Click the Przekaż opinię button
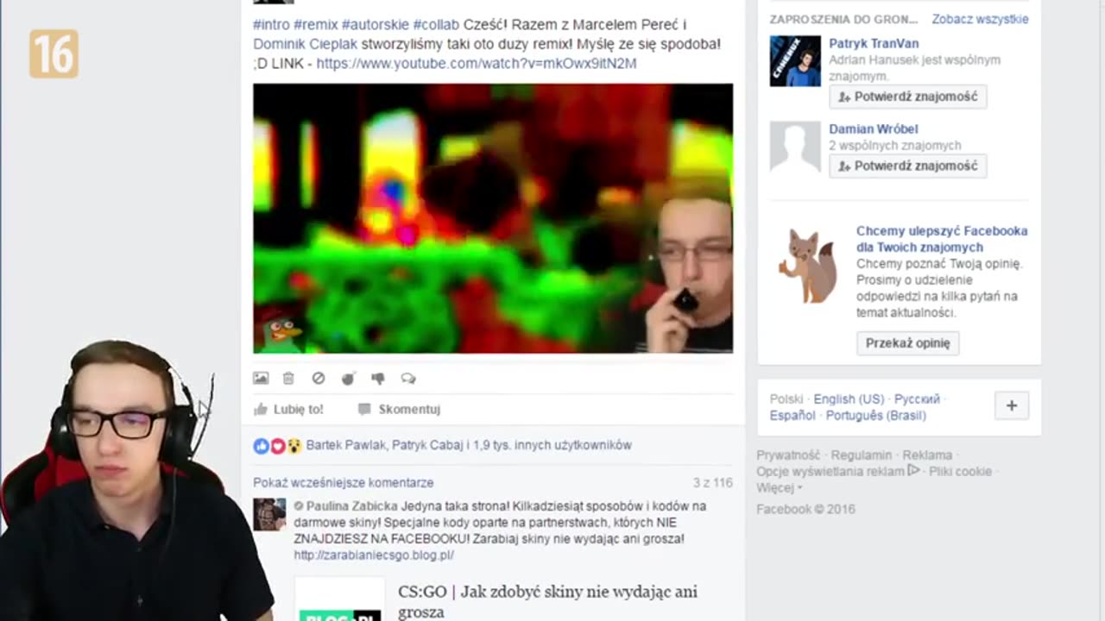This screenshot has width=1105, height=621. point(907,342)
